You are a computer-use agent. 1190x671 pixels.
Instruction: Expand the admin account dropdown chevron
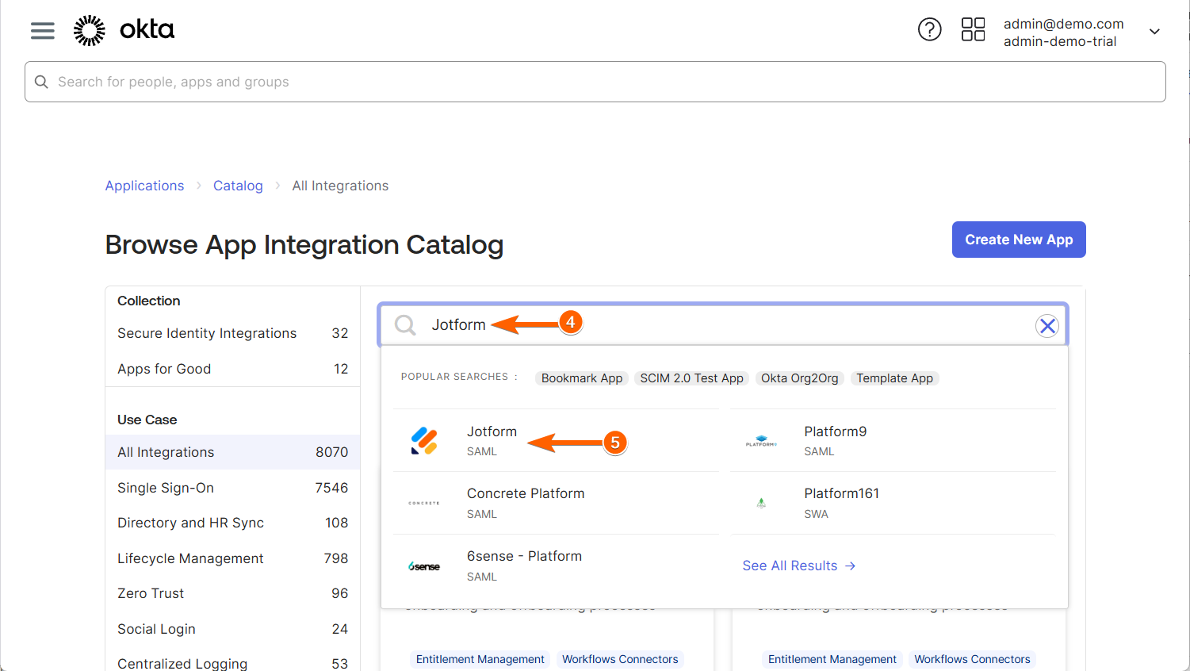[1154, 32]
